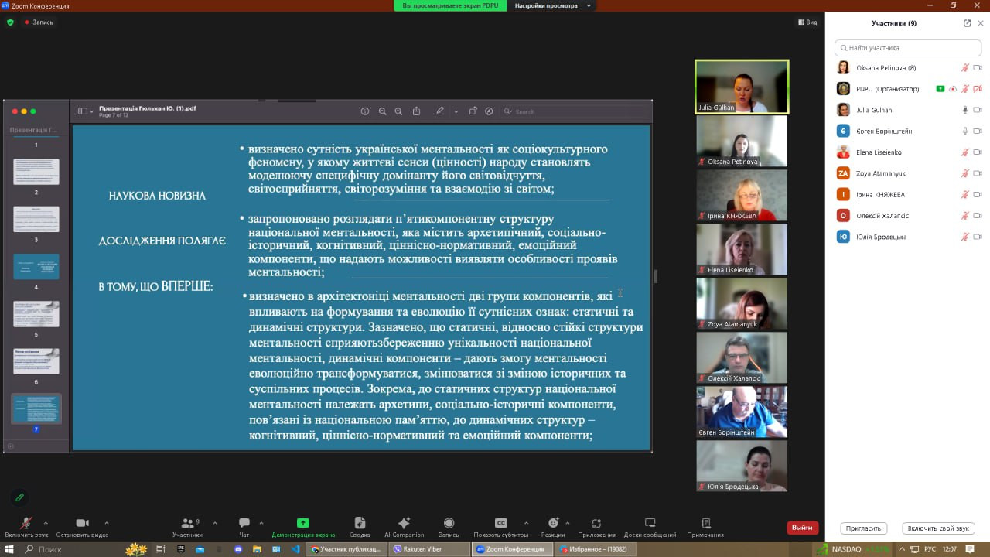990x557 pixels.
Task: Expand video options arrow beside Остановить видео
Action: [106, 522]
